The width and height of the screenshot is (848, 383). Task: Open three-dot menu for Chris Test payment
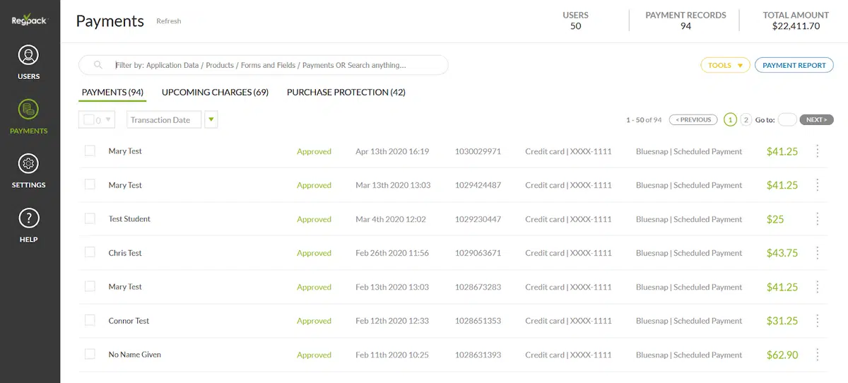tap(818, 253)
